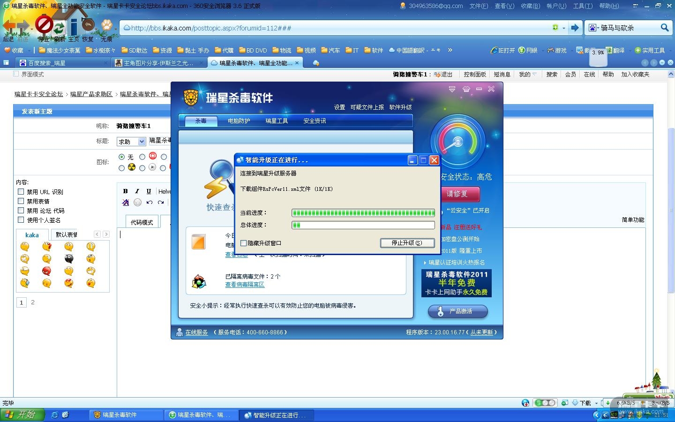Click the 总体进度 progress bar

point(363,225)
